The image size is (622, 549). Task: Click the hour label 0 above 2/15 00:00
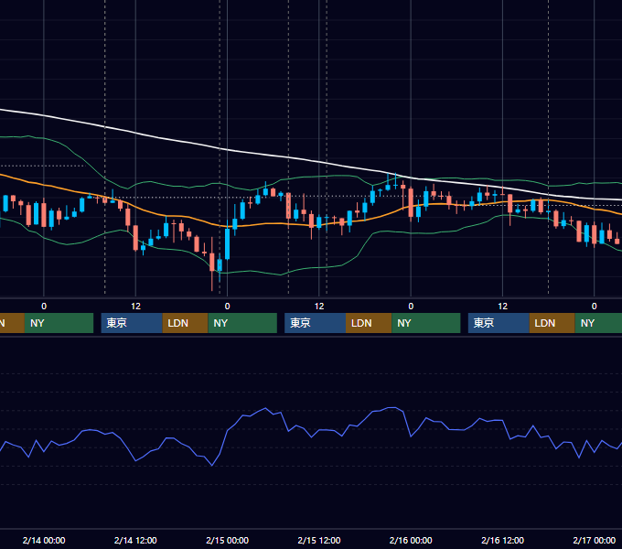coord(227,307)
